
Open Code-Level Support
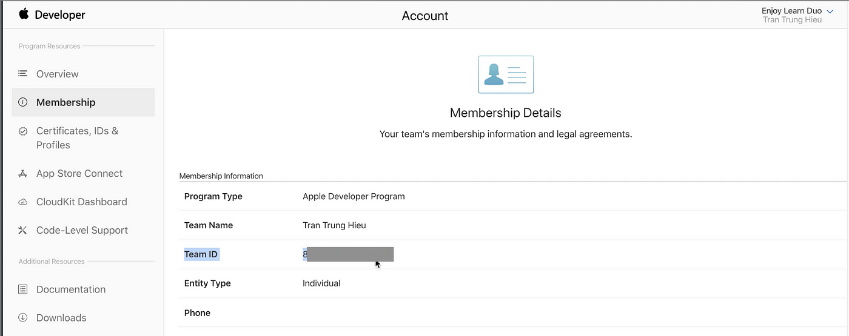[x=82, y=230]
